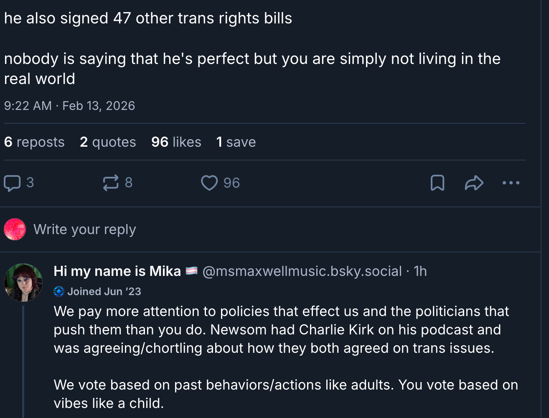The width and height of the screenshot is (549, 418).
Task: Open the 96 likes list
Action: [176, 142]
